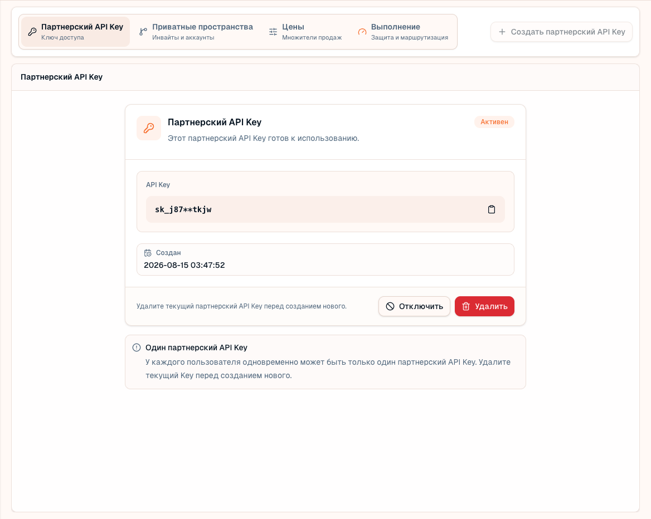Click the ban icon on the Отключить button
Screen dimensions: 651x519
click(x=390, y=306)
